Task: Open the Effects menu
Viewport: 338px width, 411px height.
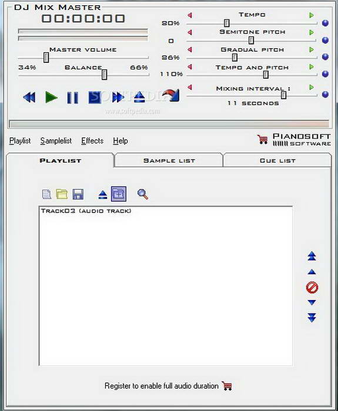Action: click(x=92, y=141)
